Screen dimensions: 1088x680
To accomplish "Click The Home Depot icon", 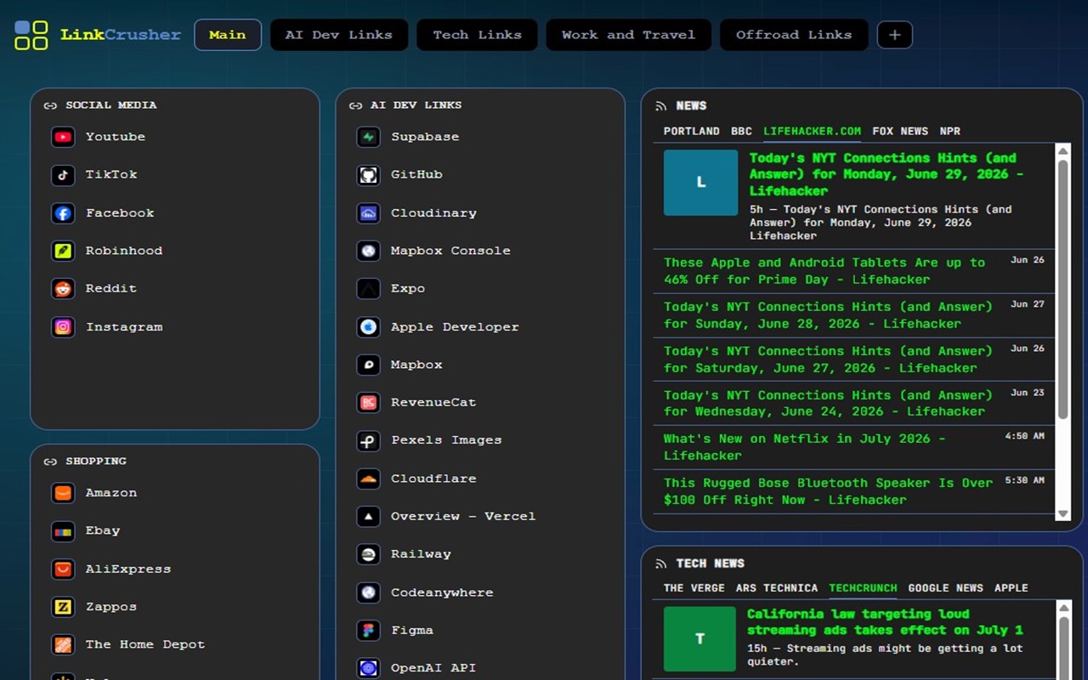I will click(x=63, y=645).
